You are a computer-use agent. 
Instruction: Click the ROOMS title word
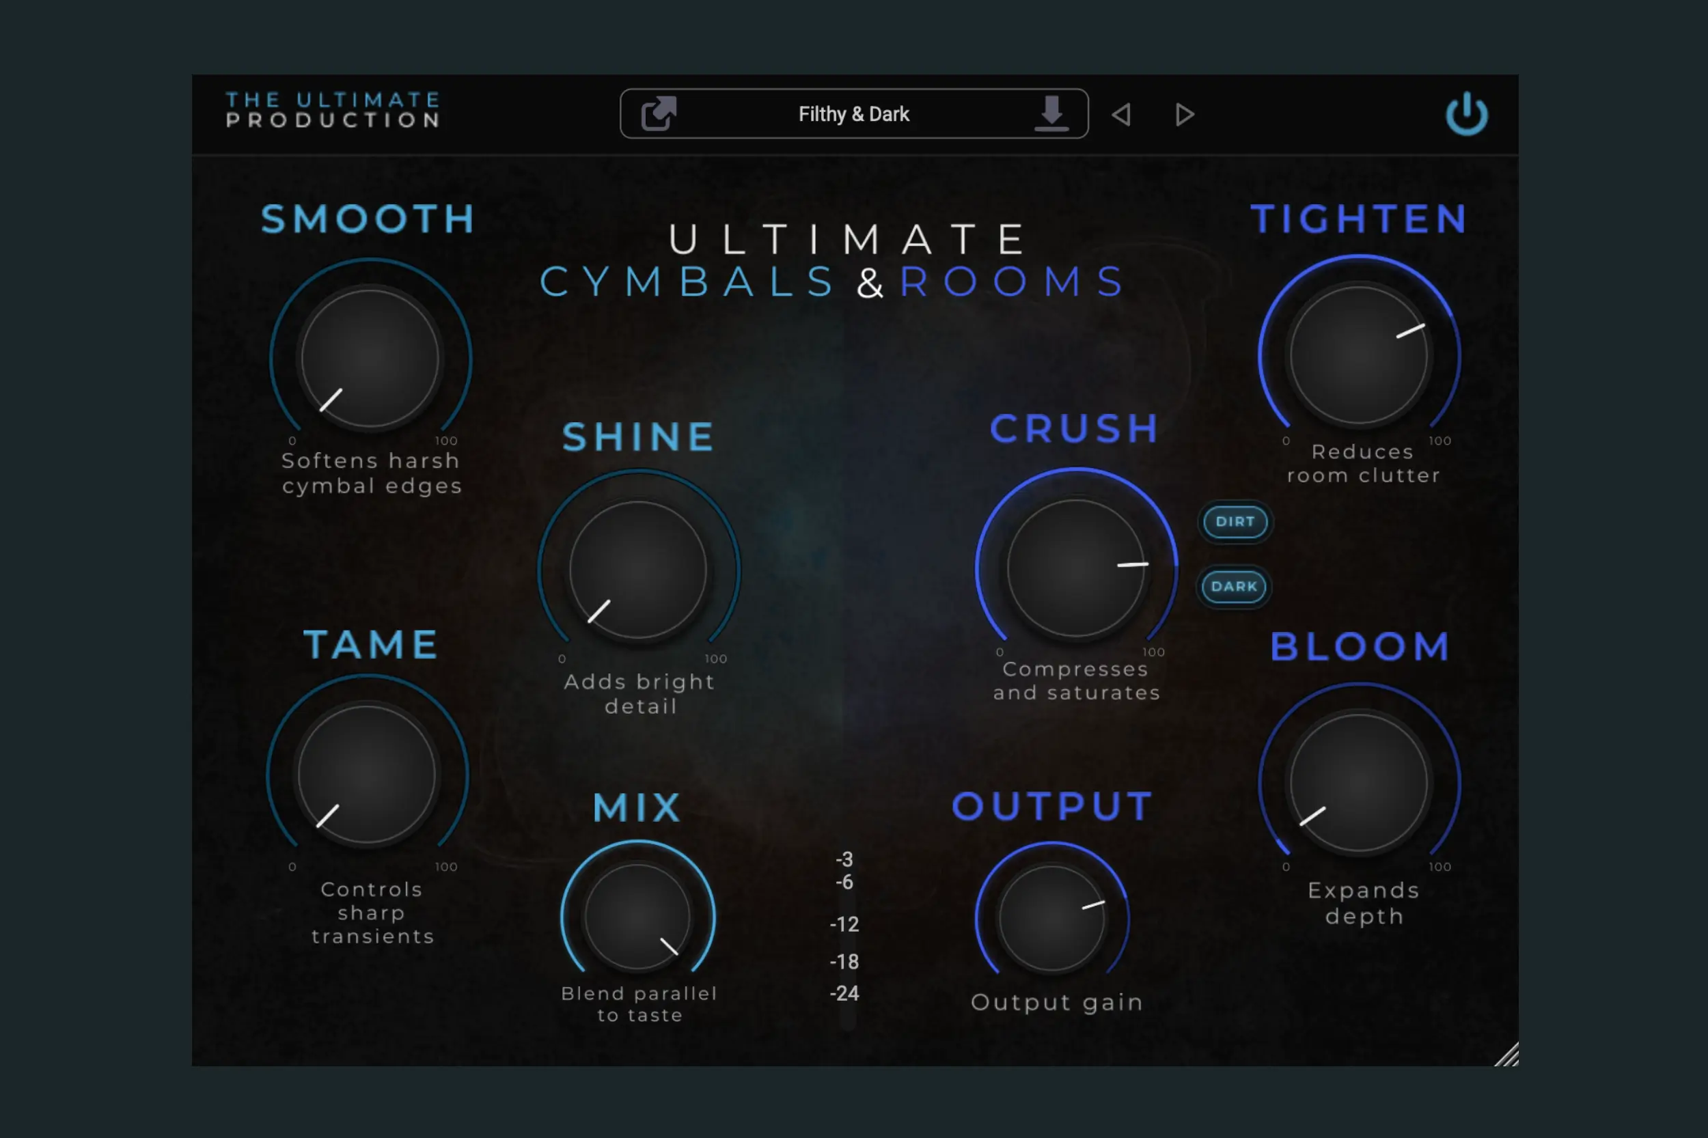1013,281
